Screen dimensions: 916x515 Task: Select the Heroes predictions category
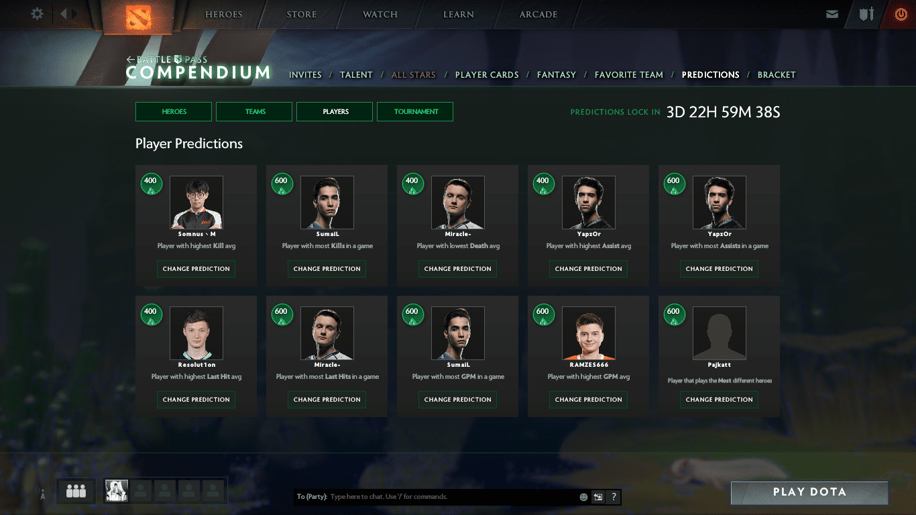(174, 111)
